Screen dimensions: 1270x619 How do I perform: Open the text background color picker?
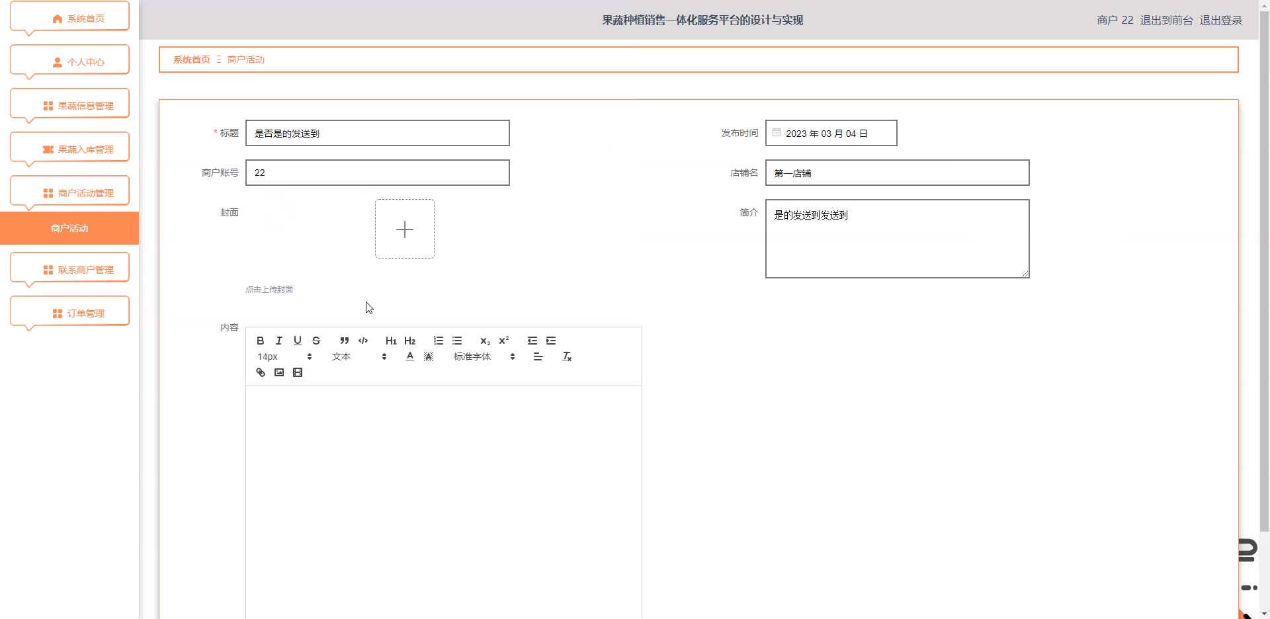(x=429, y=356)
